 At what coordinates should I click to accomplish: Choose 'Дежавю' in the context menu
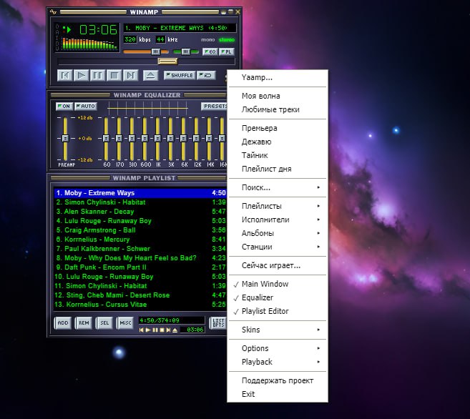point(278,142)
